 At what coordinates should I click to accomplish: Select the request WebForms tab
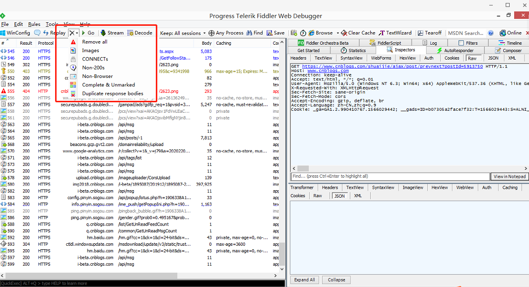point(381,58)
